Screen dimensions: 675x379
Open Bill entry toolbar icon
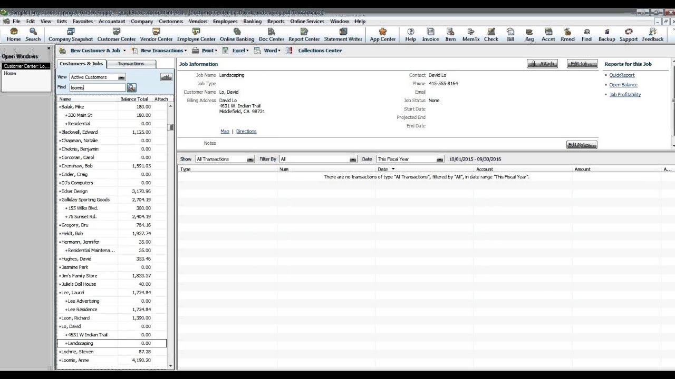click(x=510, y=35)
